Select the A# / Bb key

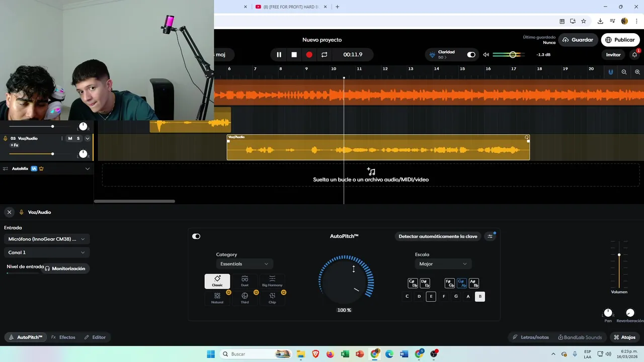coord(474,284)
